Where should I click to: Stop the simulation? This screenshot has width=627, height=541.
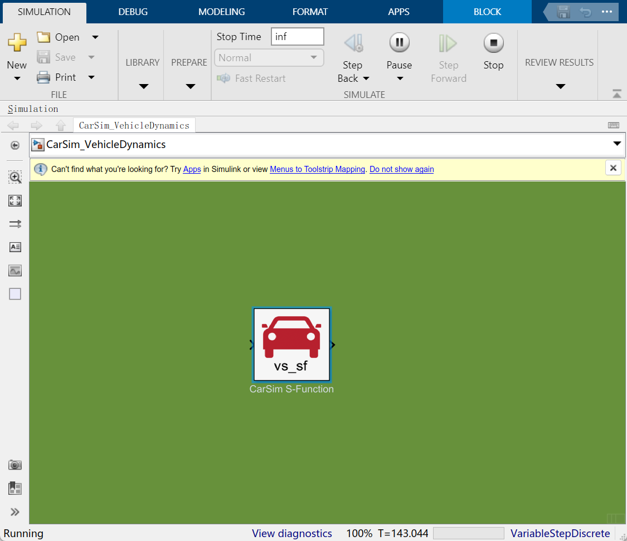(x=493, y=42)
